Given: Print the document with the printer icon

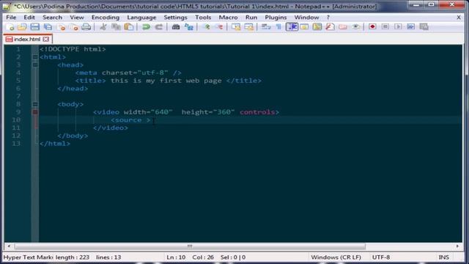Looking at the screenshot, I should 86,27.
